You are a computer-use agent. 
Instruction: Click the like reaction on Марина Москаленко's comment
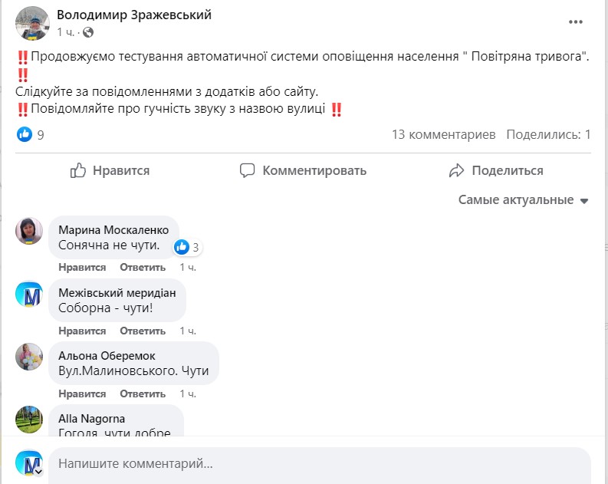click(182, 247)
